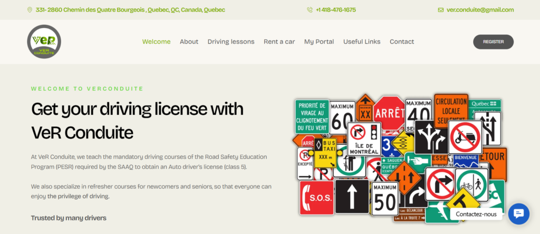Open My Portal page

coord(319,42)
